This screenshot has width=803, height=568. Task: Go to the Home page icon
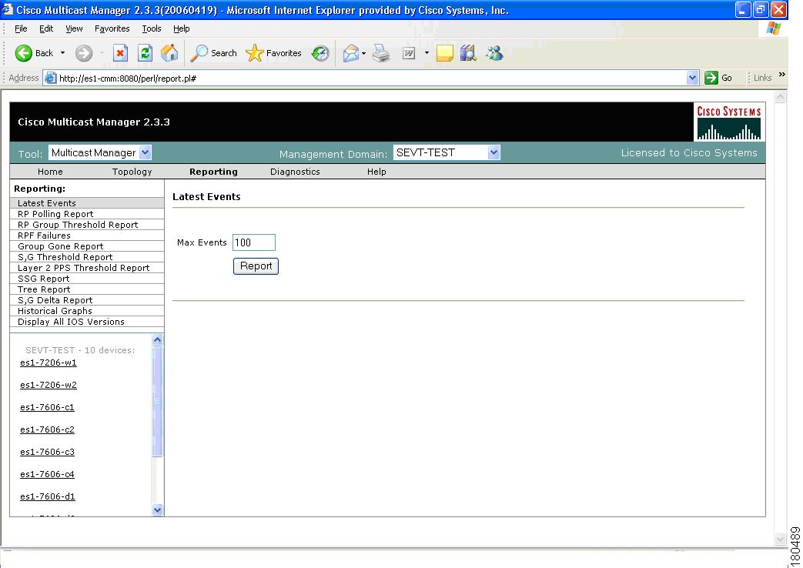(169, 53)
